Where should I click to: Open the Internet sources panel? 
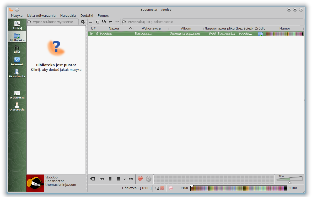tap(17, 61)
